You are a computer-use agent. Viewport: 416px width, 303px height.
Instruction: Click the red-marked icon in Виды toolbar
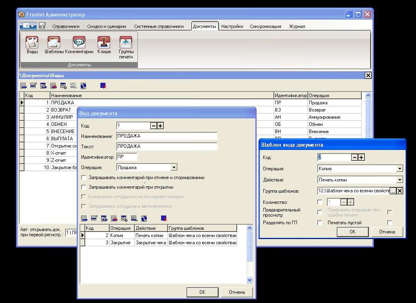(103, 86)
